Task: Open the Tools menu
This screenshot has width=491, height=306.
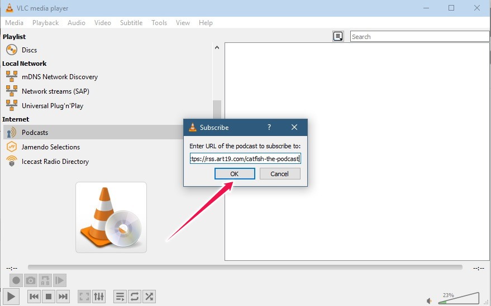Action: point(159,23)
